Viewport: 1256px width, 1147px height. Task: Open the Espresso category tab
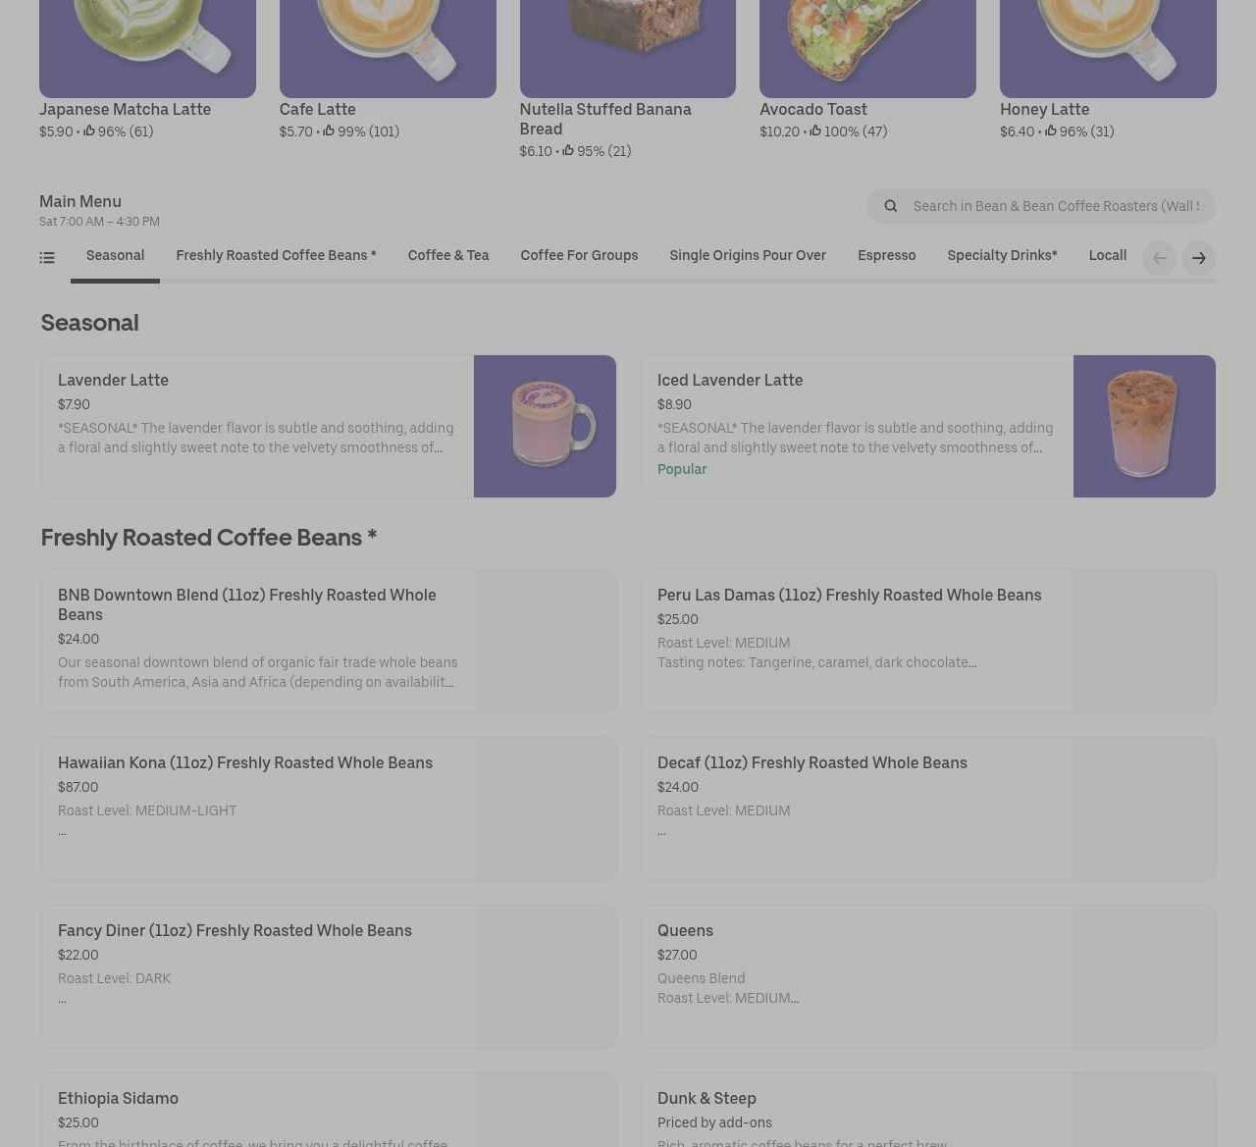coord(887,256)
